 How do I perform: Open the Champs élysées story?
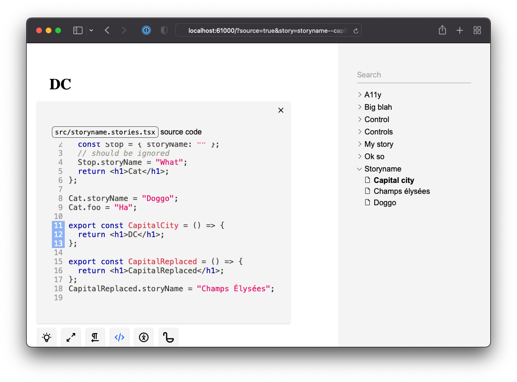401,191
